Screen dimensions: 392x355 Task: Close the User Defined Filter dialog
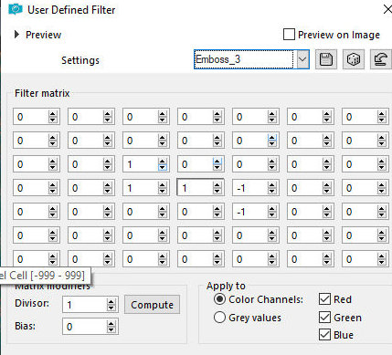coord(387,9)
